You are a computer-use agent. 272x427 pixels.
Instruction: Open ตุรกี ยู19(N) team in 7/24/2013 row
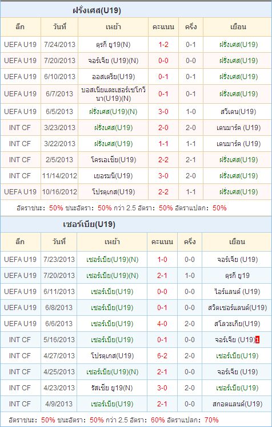pyautogui.click(x=113, y=44)
